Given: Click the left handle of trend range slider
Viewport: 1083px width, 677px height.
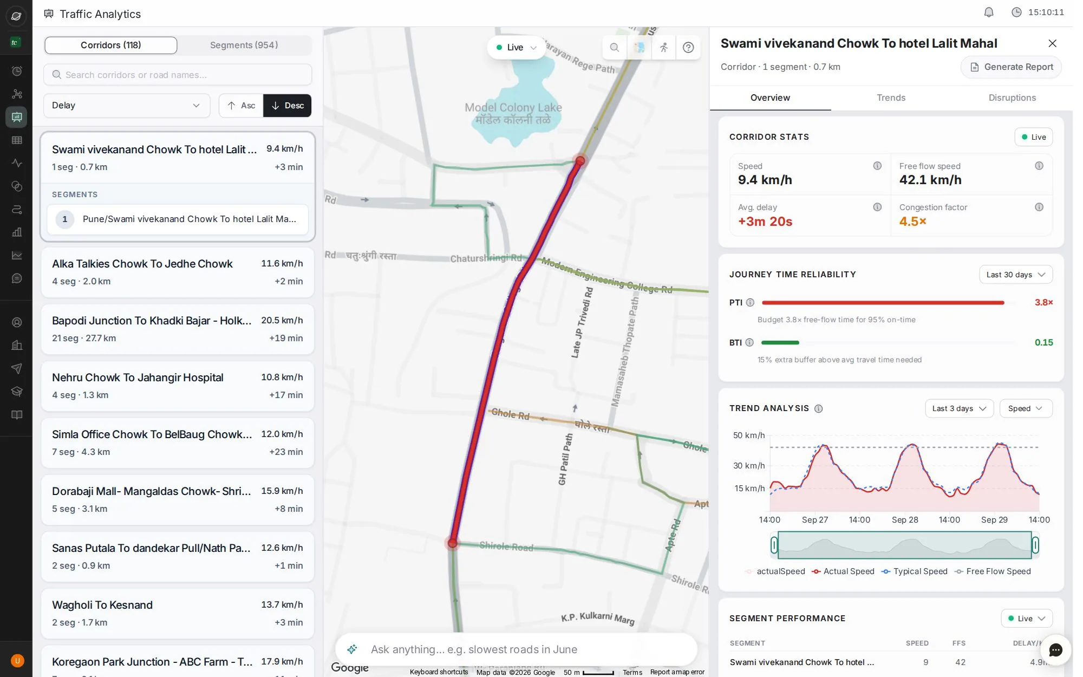Looking at the screenshot, I should (774, 545).
